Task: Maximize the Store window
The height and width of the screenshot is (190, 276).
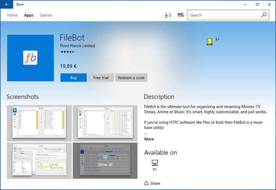Action: [x=257, y=4]
